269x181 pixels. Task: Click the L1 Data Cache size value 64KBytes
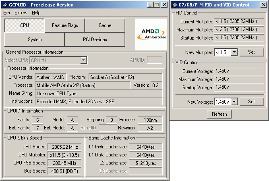point(146,155)
